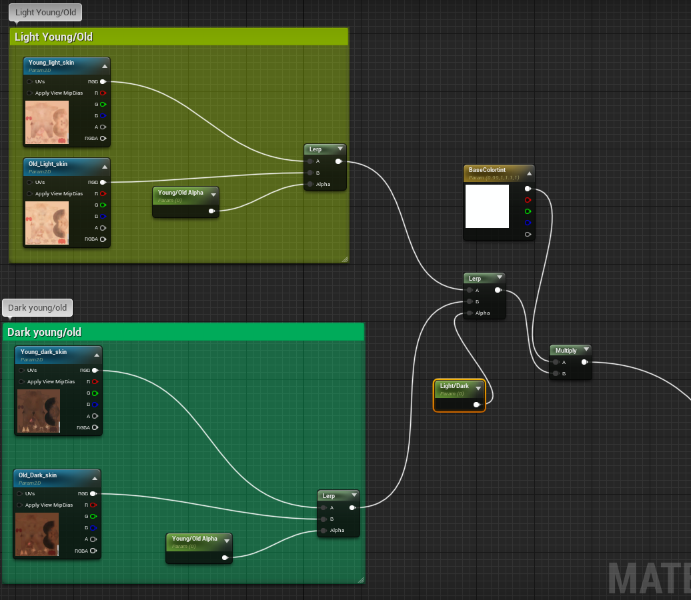Click the Light/Dark parameter output pin
Image resolution: width=691 pixels, height=600 pixels.
(476, 405)
